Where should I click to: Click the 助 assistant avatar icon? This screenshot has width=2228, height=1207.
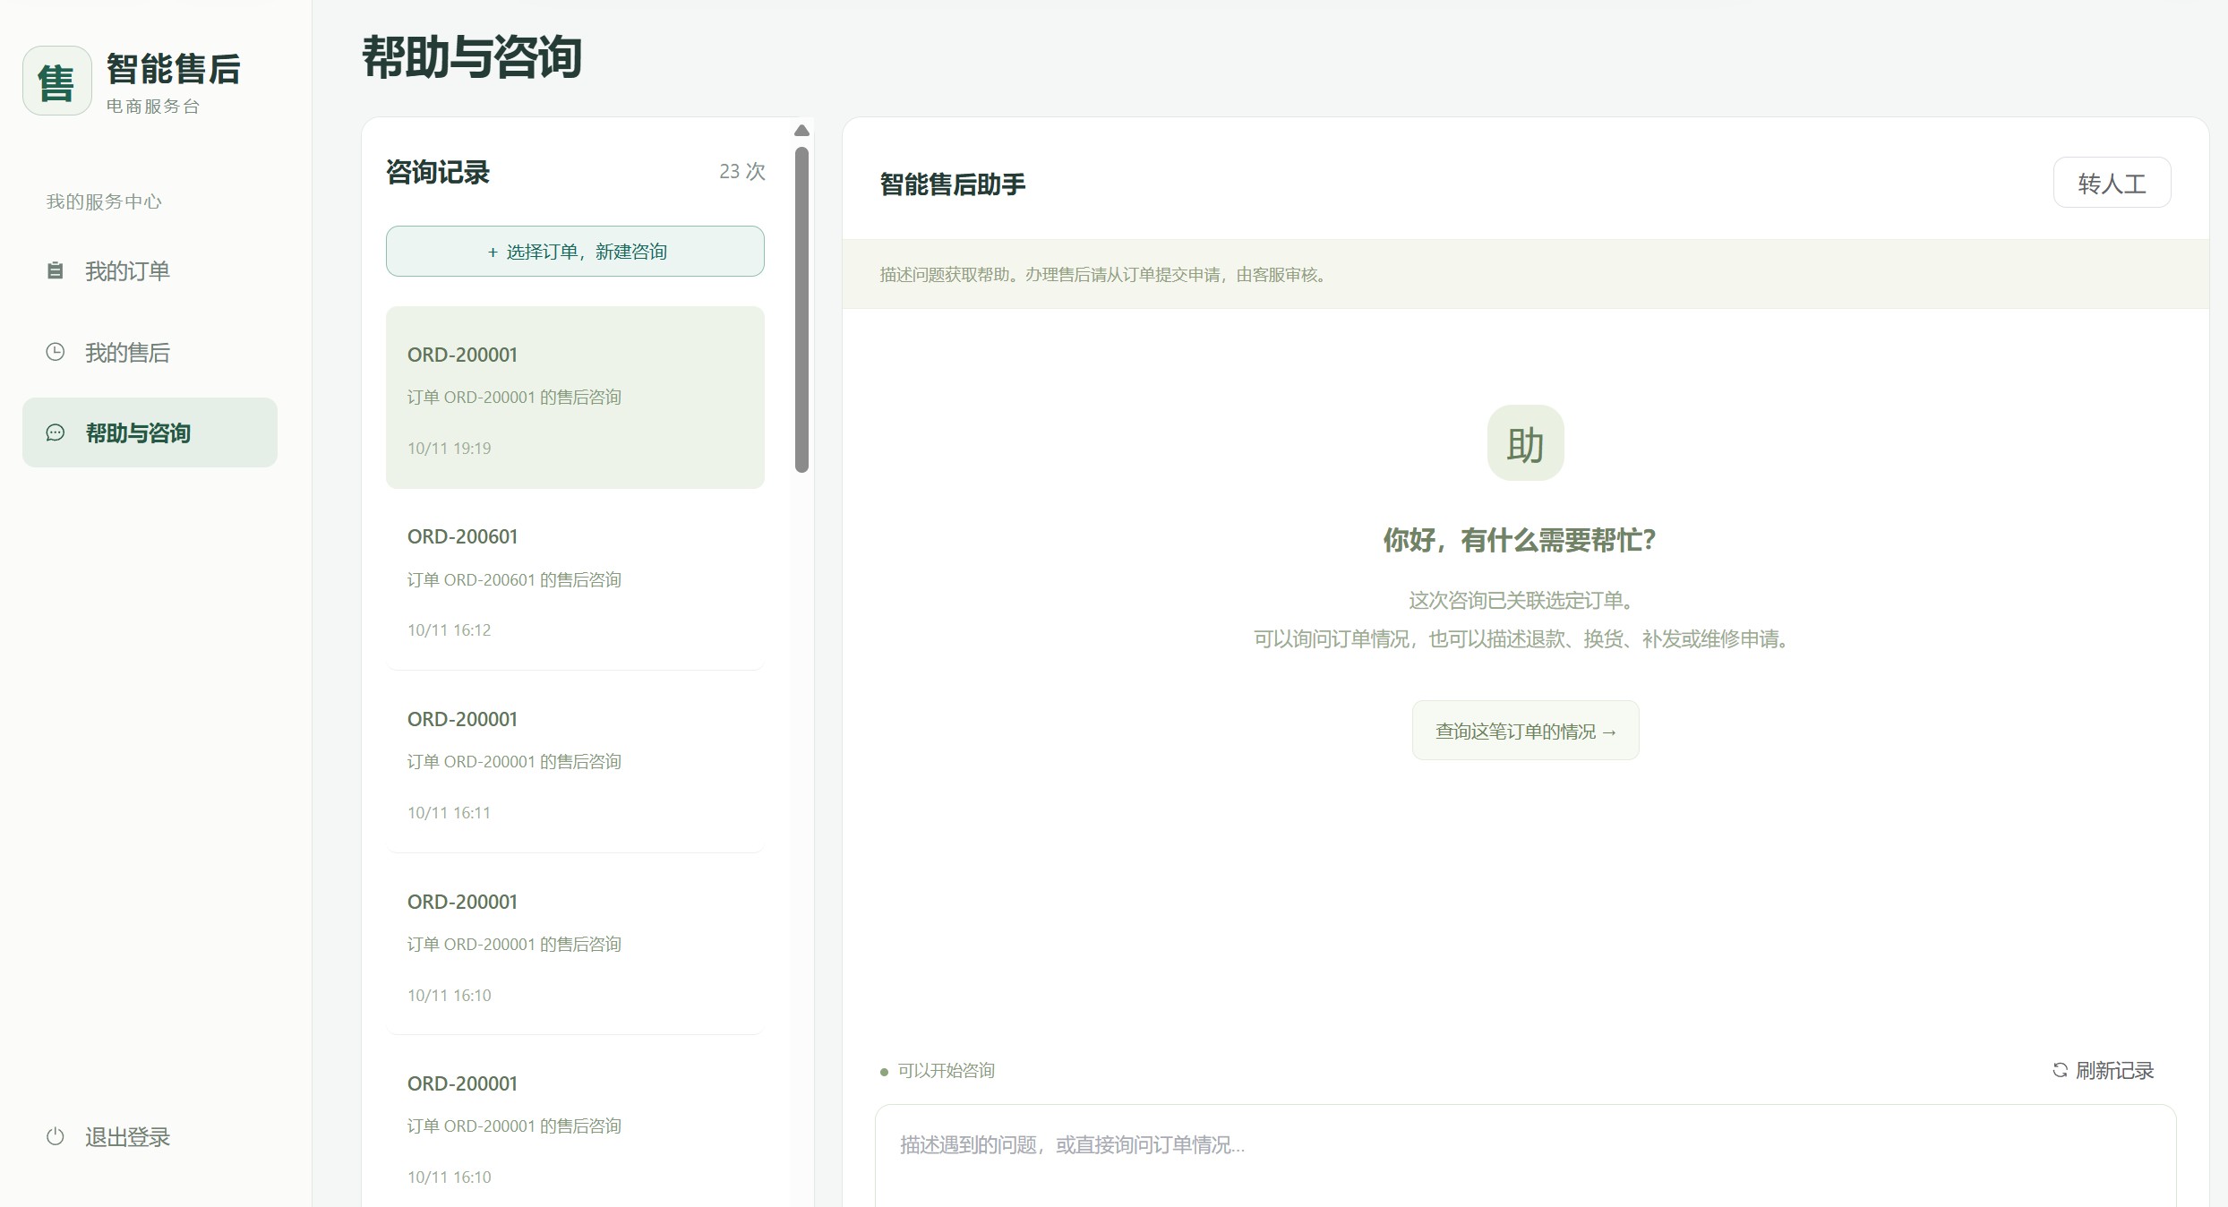1525,443
